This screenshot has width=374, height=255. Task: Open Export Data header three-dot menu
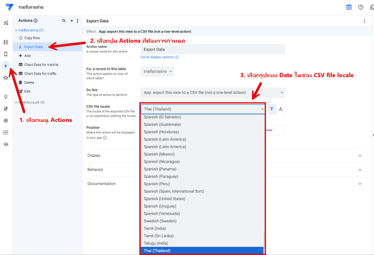coord(364,21)
